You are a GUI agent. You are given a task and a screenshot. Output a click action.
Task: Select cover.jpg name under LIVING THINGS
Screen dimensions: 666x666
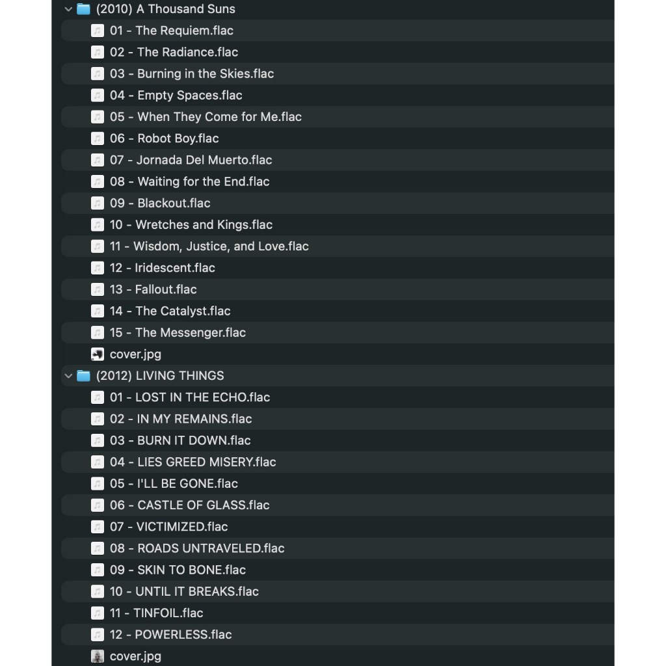coord(135,656)
